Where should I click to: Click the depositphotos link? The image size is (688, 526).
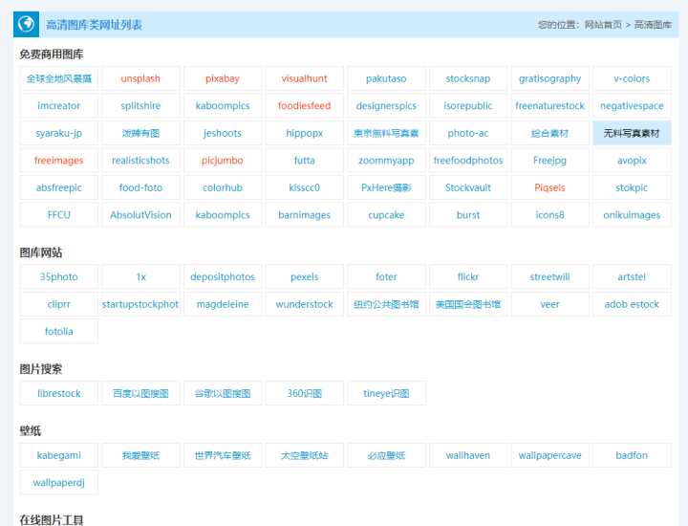tap(223, 277)
